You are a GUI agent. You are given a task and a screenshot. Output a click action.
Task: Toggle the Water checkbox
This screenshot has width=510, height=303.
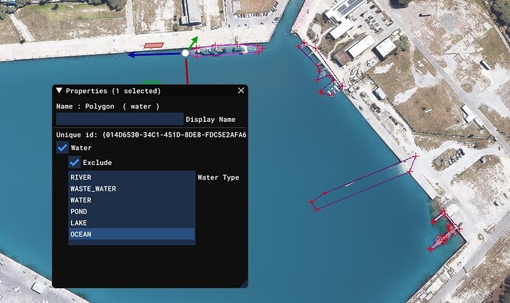[62, 148]
